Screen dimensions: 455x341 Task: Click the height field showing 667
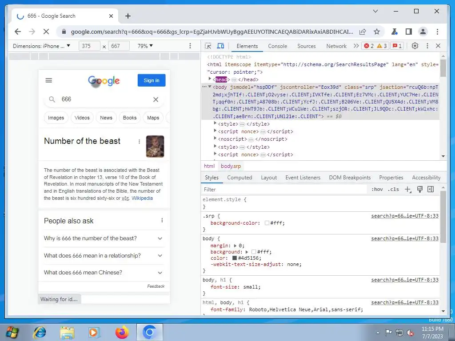click(119, 46)
